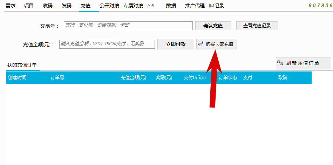
Task: Click the 奖励(元) column header
Action: [x=164, y=77]
